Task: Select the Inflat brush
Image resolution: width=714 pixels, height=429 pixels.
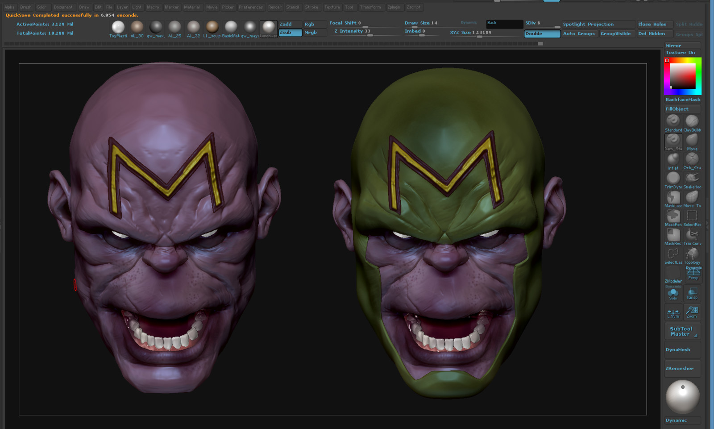Action: (673, 161)
